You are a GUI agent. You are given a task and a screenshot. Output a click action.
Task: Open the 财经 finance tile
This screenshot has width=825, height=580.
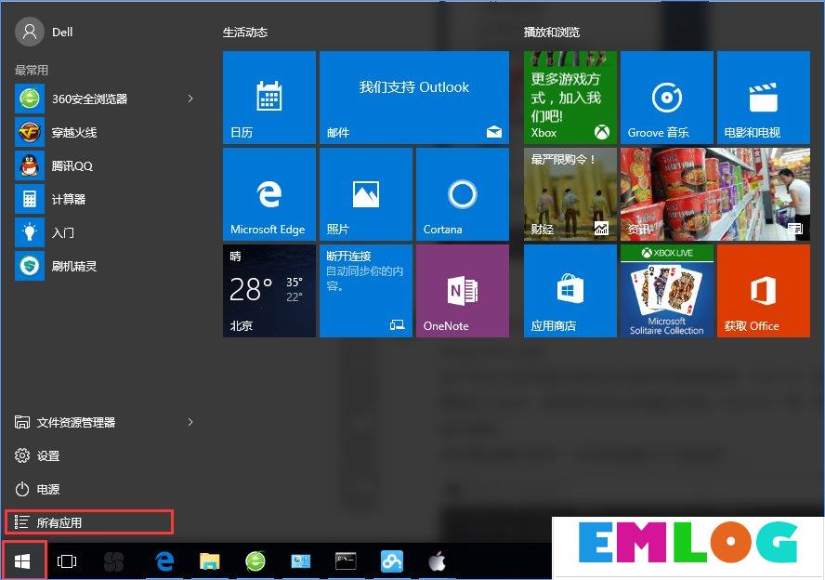click(x=570, y=194)
